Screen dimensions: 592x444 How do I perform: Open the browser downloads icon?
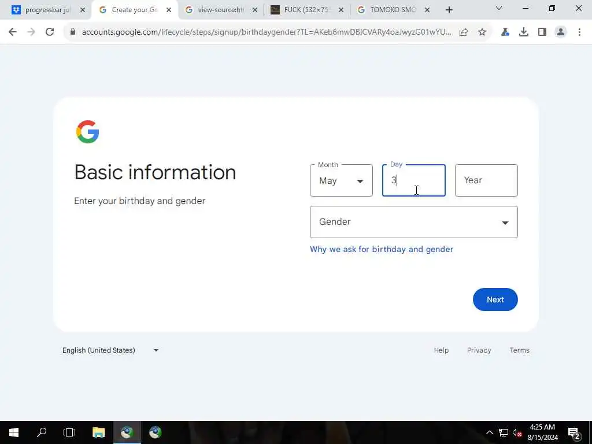point(524,32)
